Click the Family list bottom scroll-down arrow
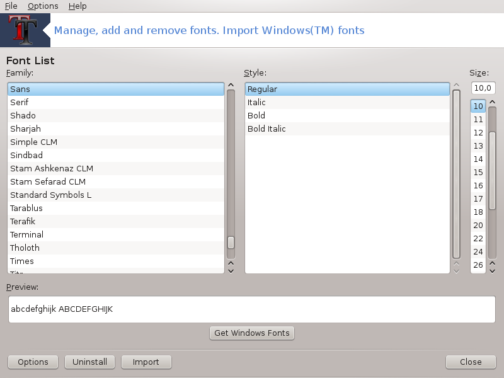Viewport: 504px width, 378px height. [x=231, y=271]
